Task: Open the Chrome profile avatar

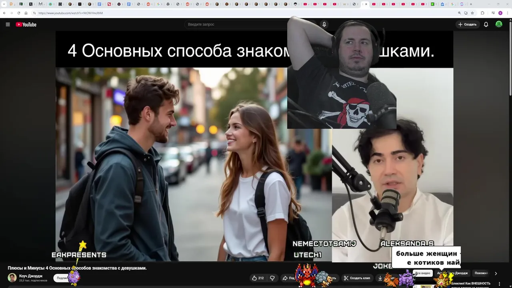Action: coord(500,13)
